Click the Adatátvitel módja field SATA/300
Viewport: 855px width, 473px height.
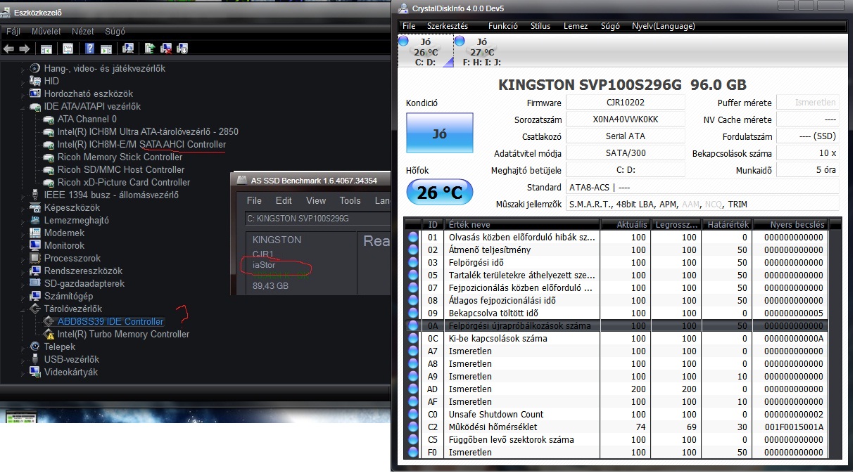(x=625, y=153)
